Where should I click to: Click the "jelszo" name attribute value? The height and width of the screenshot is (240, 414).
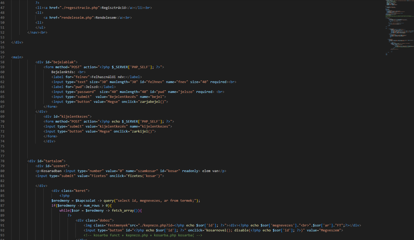pos(186,92)
